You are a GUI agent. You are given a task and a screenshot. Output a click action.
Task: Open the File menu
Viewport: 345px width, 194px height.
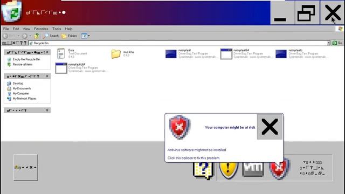6,29
